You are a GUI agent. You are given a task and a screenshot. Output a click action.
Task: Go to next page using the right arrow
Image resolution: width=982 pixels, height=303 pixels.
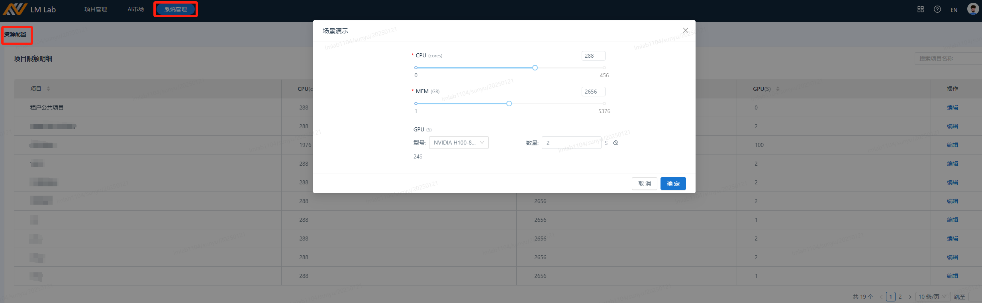pos(909,297)
